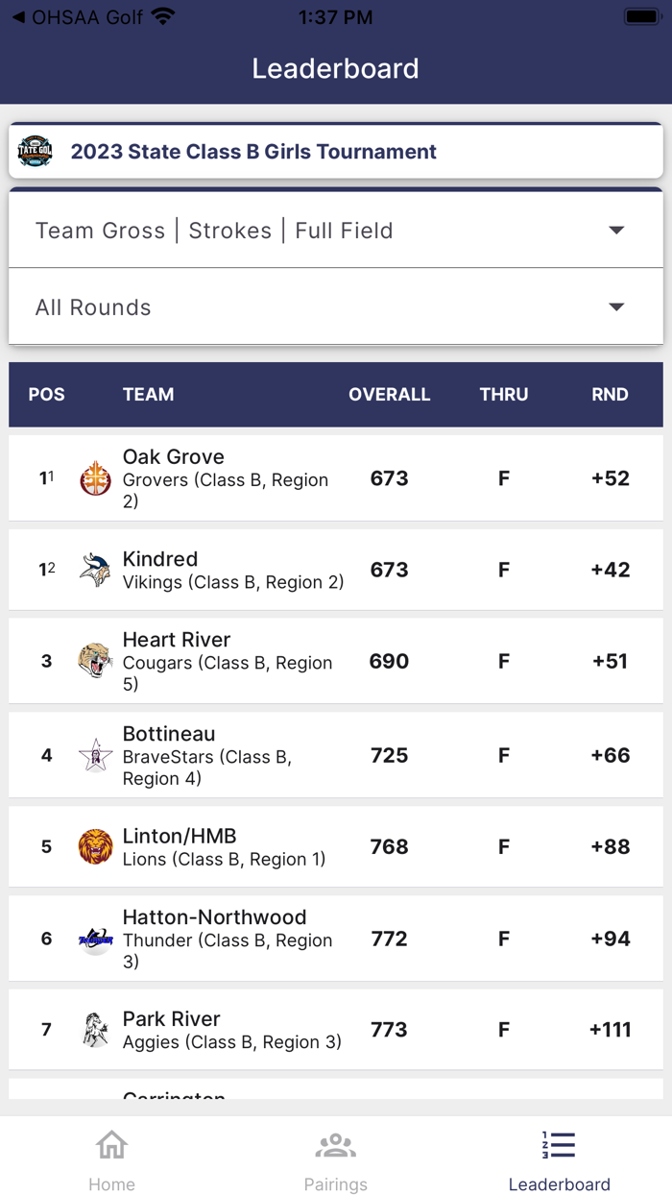
Task: Click the Kindred Vikings logo
Action: [x=95, y=568]
